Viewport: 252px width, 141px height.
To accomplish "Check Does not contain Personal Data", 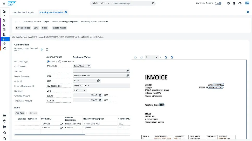I will [47, 49].
